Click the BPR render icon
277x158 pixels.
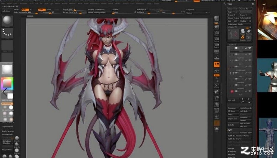click(217, 19)
